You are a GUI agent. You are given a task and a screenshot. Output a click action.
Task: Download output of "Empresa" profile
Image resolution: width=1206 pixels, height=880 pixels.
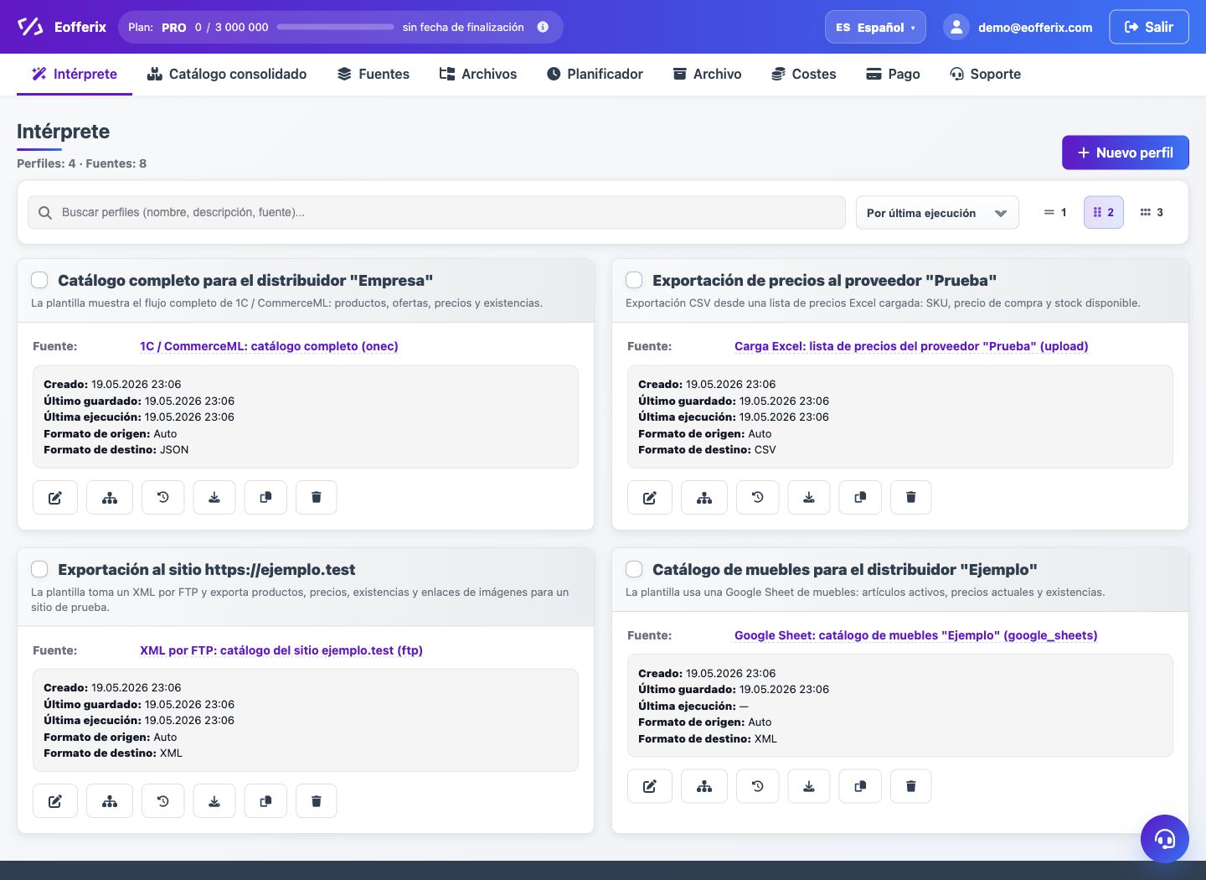[x=214, y=497]
